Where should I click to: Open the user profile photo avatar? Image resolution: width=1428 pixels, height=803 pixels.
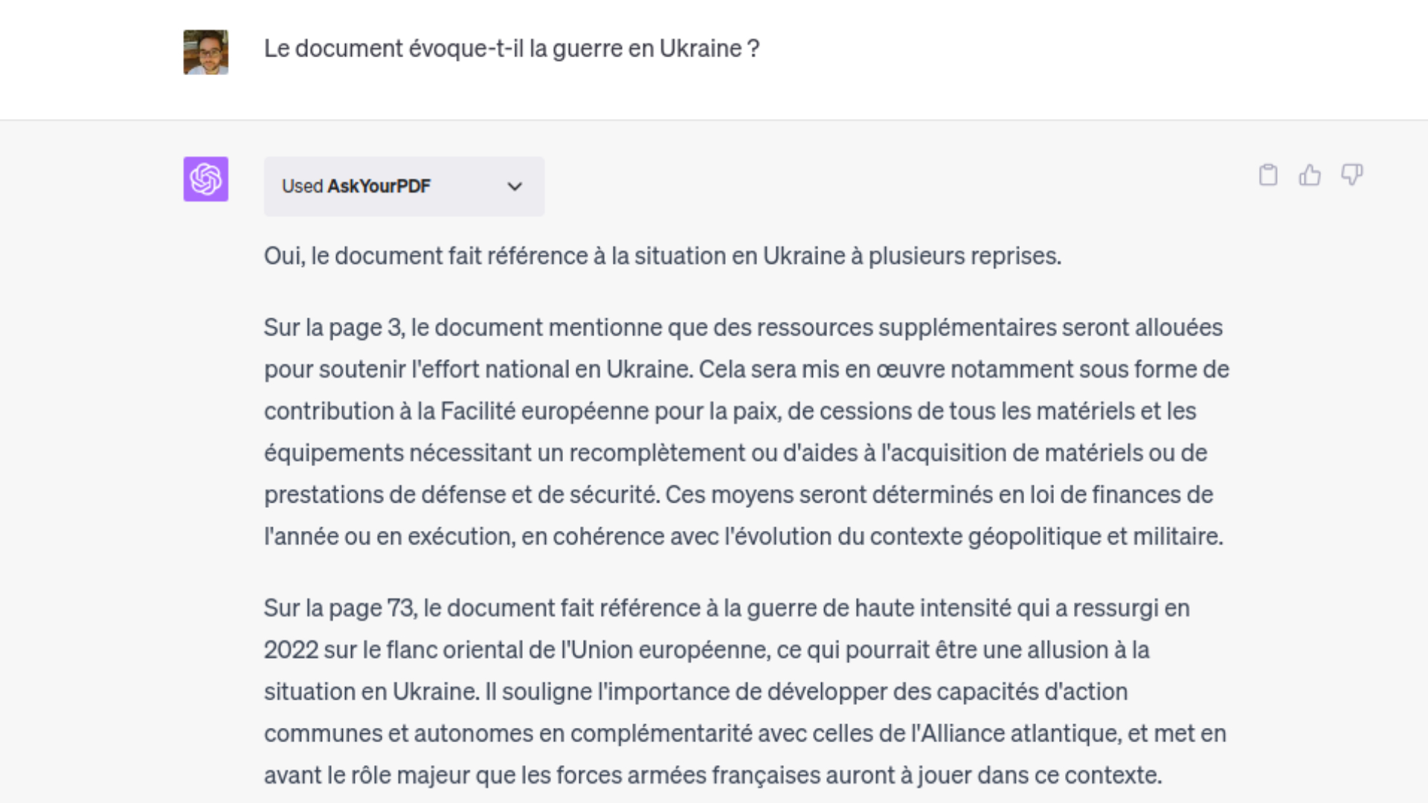tap(206, 52)
